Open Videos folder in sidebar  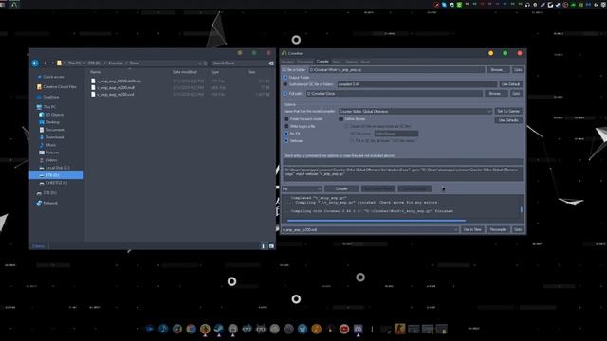[x=48, y=160]
